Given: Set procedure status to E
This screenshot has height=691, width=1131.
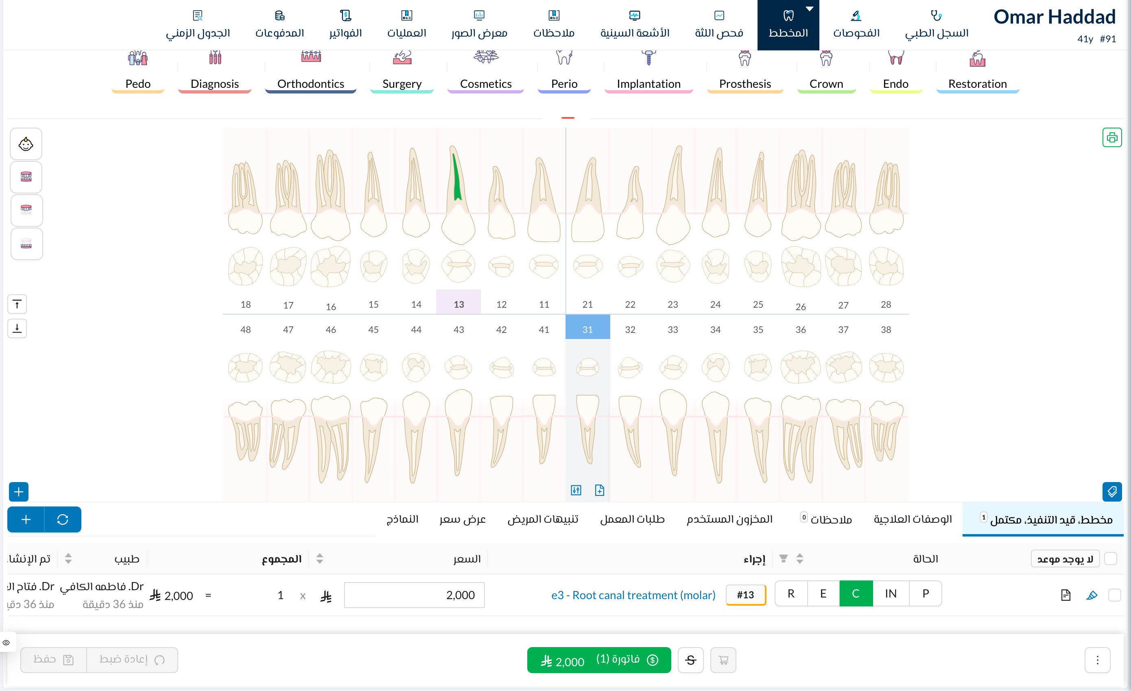Looking at the screenshot, I should pos(823,594).
